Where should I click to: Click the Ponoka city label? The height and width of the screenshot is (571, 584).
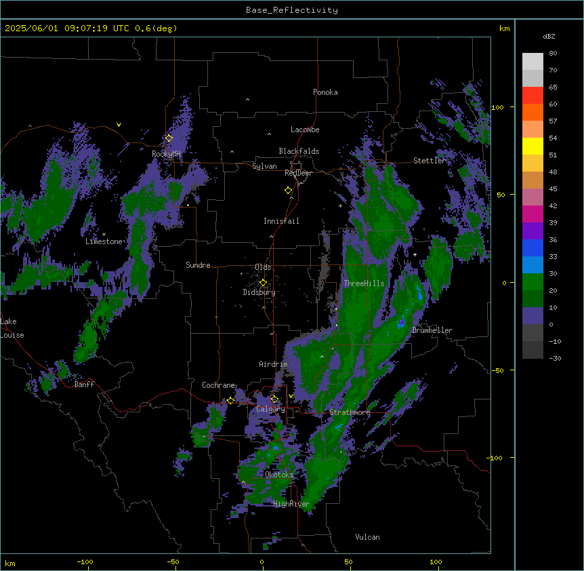[325, 92]
